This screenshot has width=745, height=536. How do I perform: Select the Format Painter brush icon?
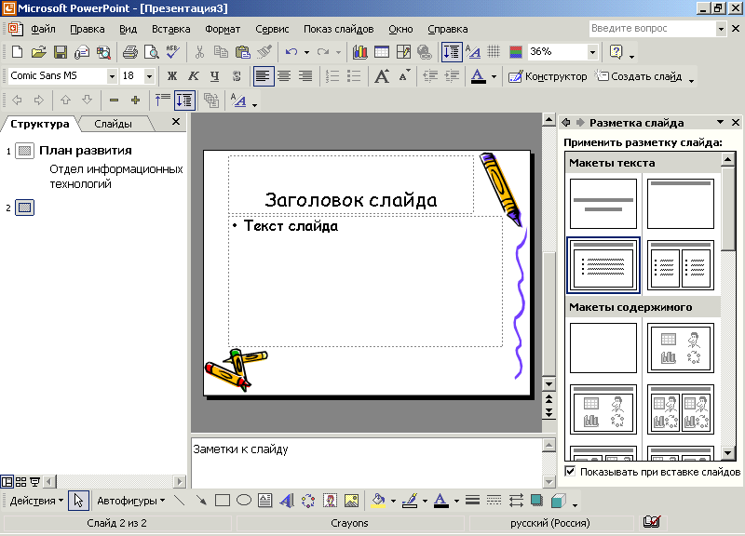[x=264, y=52]
